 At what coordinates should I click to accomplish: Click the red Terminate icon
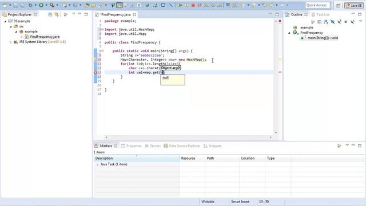[193, 5]
